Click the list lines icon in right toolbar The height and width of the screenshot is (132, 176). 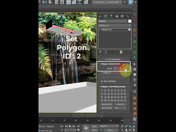135,92
